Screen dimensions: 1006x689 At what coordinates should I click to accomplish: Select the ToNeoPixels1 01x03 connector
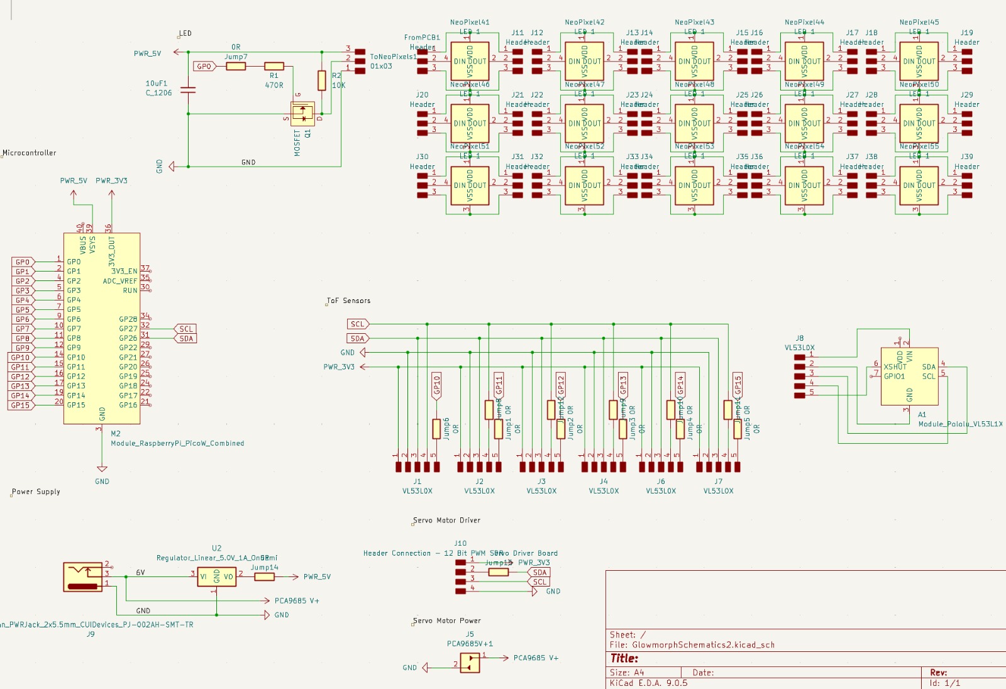[x=360, y=61]
